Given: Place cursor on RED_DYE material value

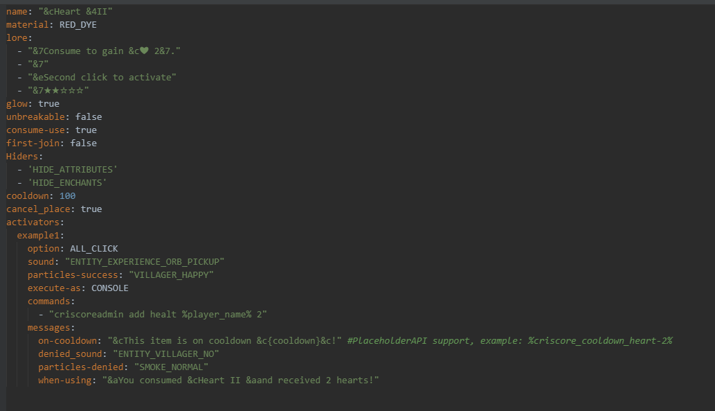Looking at the screenshot, I should [x=78, y=24].
